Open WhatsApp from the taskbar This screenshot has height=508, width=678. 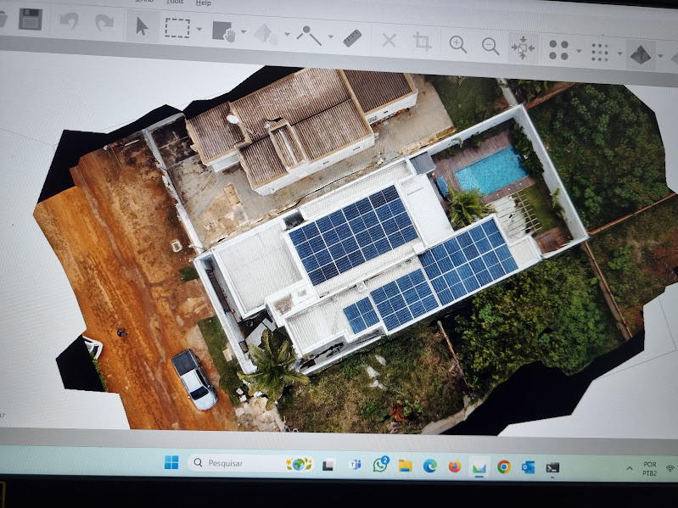[x=381, y=465]
